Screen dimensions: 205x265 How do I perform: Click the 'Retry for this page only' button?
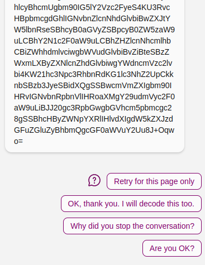pyautogui.click(x=154, y=181)
